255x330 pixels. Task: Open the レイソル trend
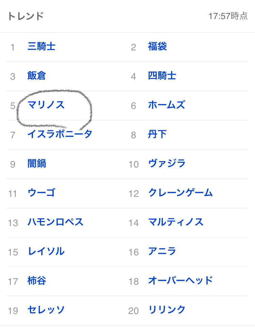[46, 252]
